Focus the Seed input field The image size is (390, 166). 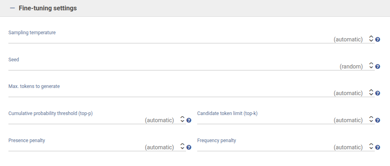point(168,66)
